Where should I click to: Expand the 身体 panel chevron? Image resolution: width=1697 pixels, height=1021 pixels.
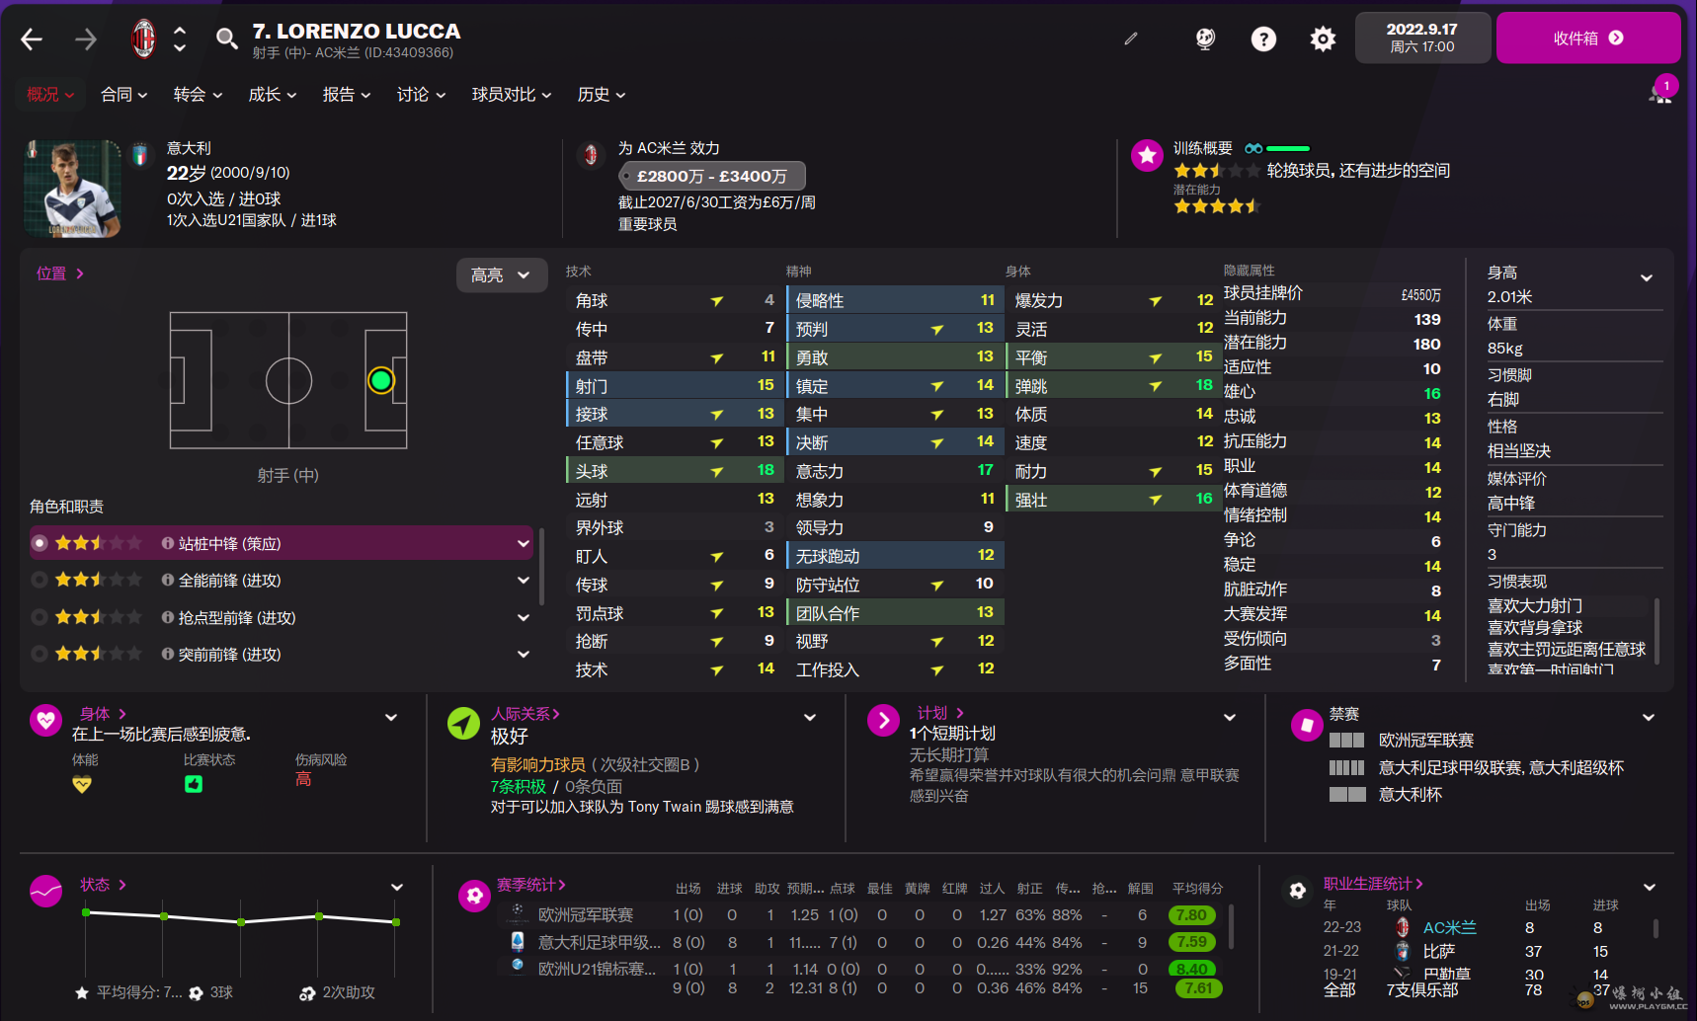pos(391,718)
